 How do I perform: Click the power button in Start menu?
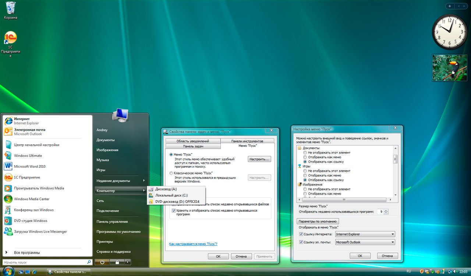coord(102,262)
